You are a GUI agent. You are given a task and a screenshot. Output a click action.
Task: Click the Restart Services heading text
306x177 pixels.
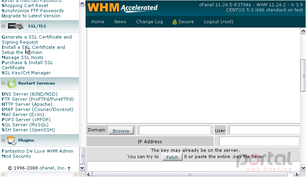point(37,83)
